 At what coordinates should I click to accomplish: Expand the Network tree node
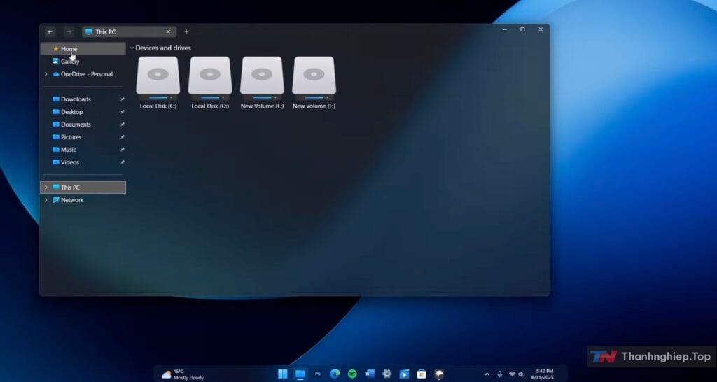point(46,200)
